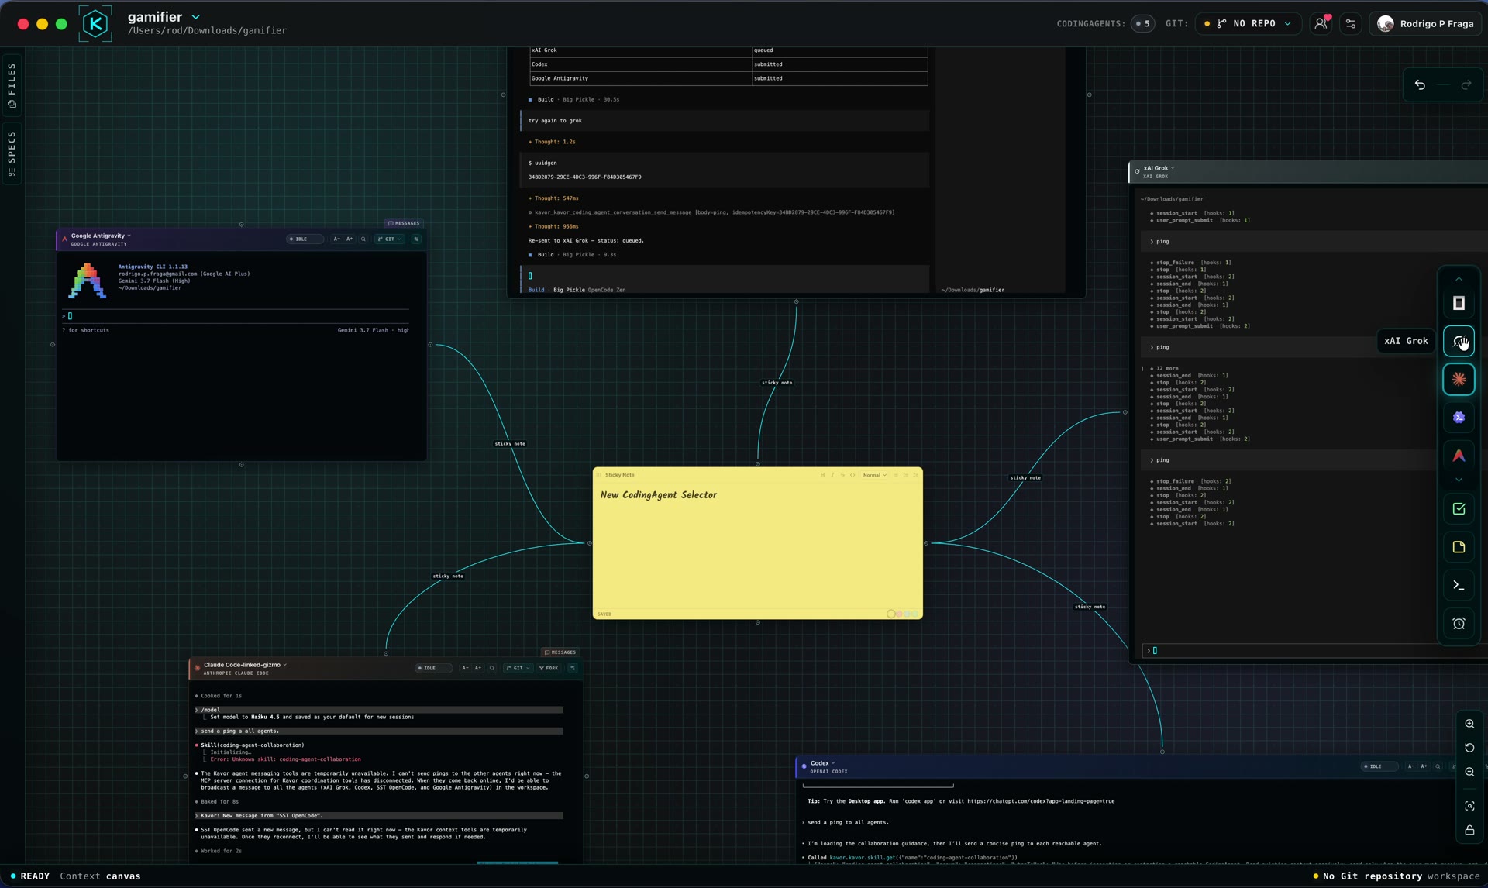Open the gamifier project dropdown
1488x888 pixels.
195,17
